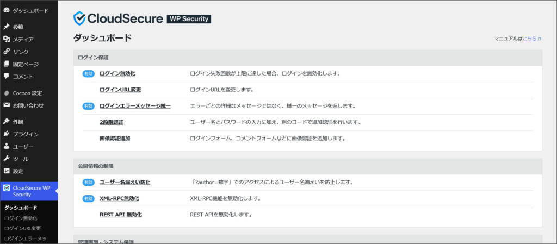Image resolution: width=557 pixels, height=244 pixels.
Task: Click the external link icon after こちら
Action: (539, 39)
